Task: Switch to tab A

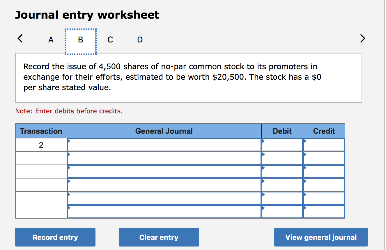Action: point(51,40)
